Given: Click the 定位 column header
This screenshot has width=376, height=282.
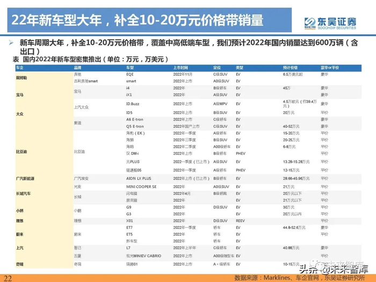Looking at the screenshot, I should [217, 68].
